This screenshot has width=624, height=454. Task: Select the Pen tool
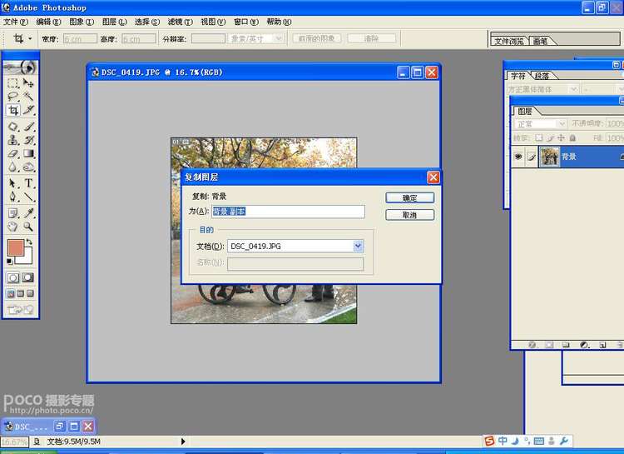(x=12, y=197)
